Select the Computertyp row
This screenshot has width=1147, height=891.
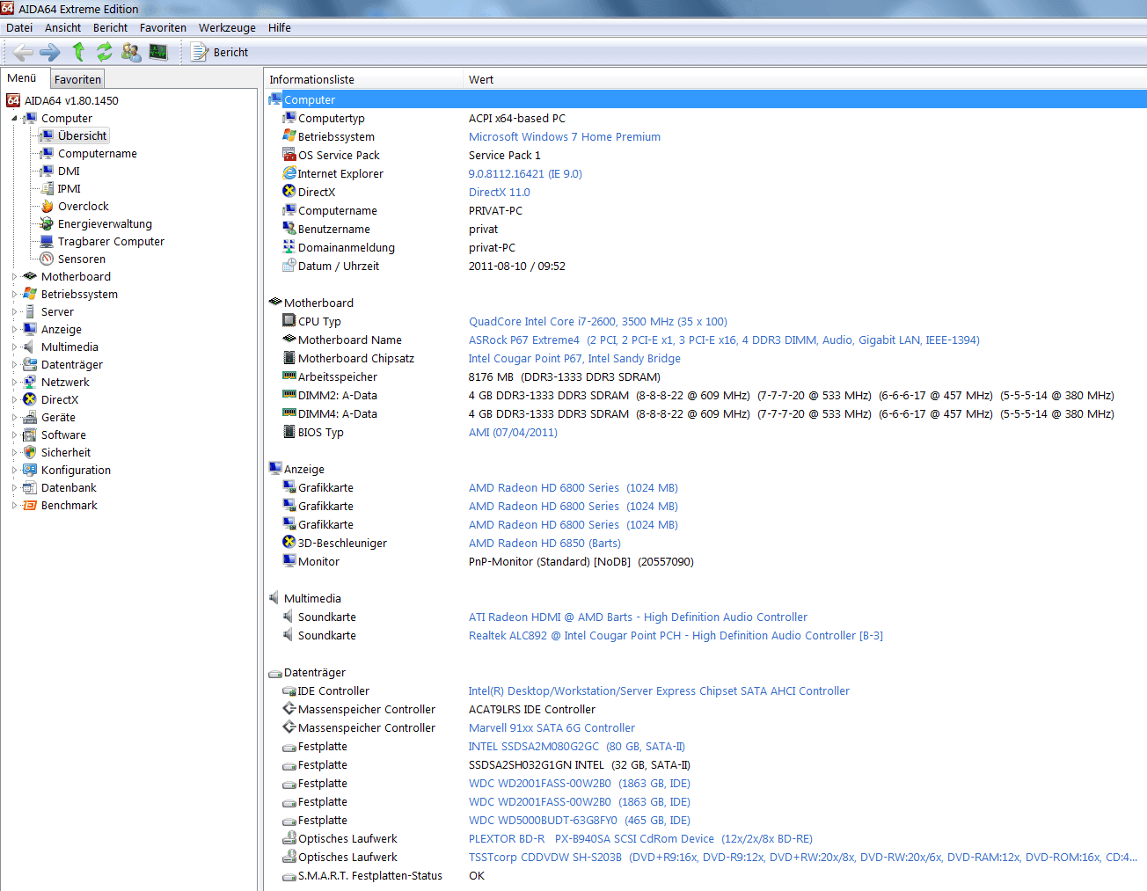(x=706, y=119)
